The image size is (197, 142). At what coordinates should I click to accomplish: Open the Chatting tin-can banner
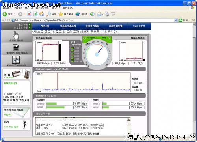coord(17,74)
